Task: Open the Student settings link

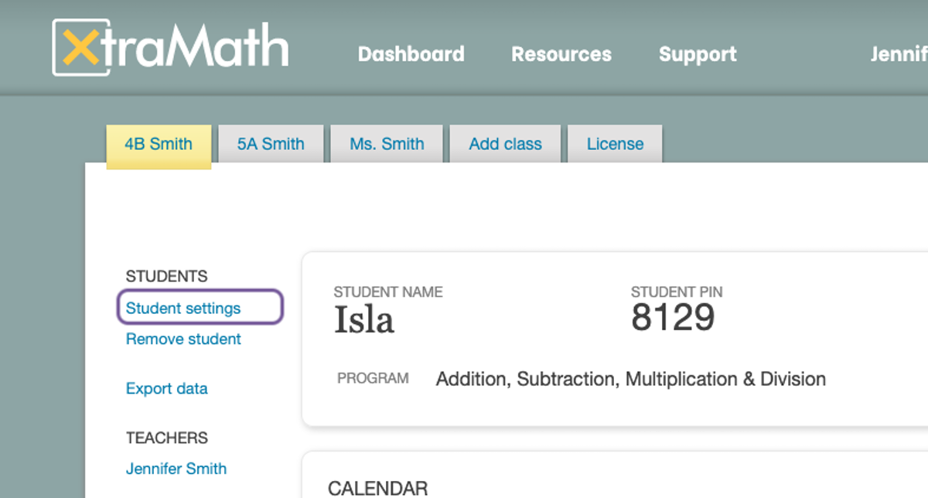Action: (183, 308)
